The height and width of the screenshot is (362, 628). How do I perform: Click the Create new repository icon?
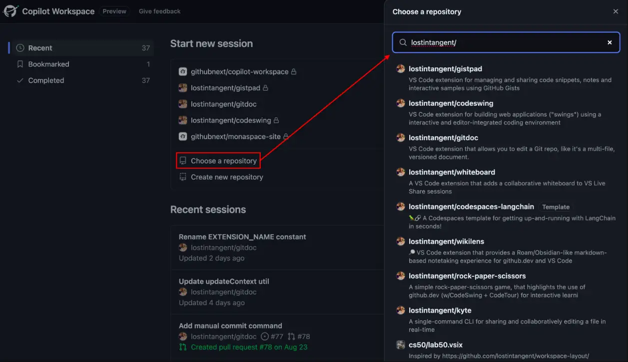[x=183, y=177]
